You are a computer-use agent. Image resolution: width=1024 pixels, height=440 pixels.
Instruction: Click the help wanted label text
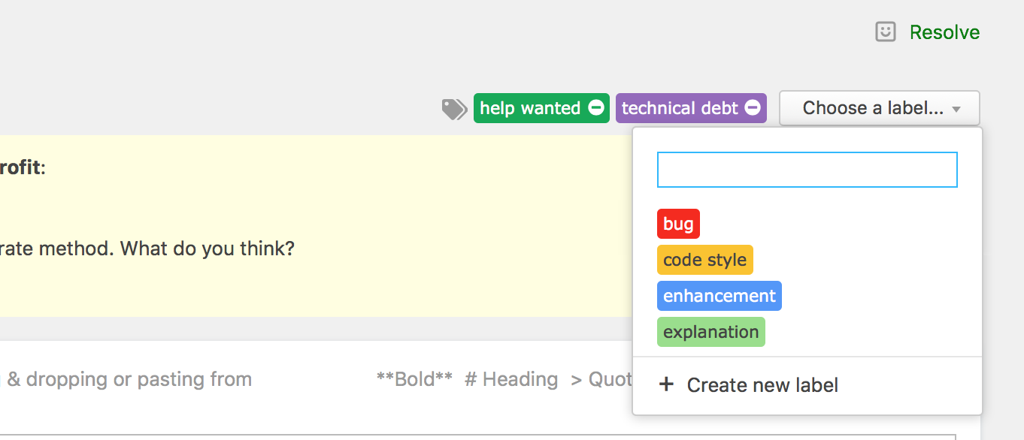[530, 108]
